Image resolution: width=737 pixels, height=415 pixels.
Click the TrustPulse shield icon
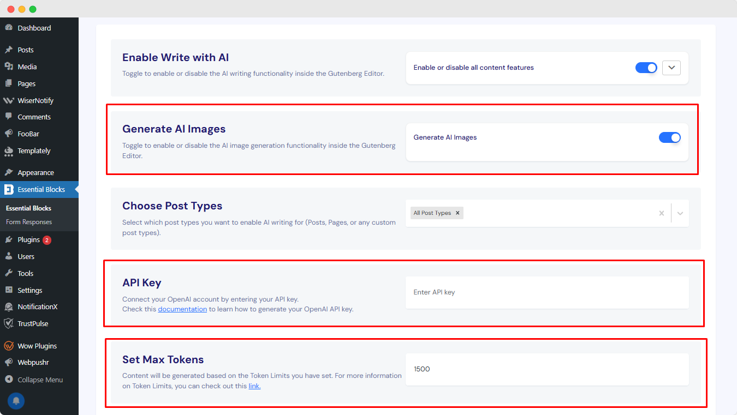(x=9, y=323)
